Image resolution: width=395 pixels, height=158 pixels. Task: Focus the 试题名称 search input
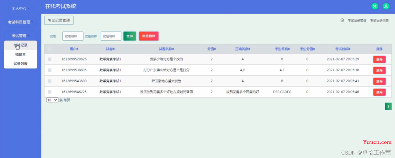click(x=111, y=36)
